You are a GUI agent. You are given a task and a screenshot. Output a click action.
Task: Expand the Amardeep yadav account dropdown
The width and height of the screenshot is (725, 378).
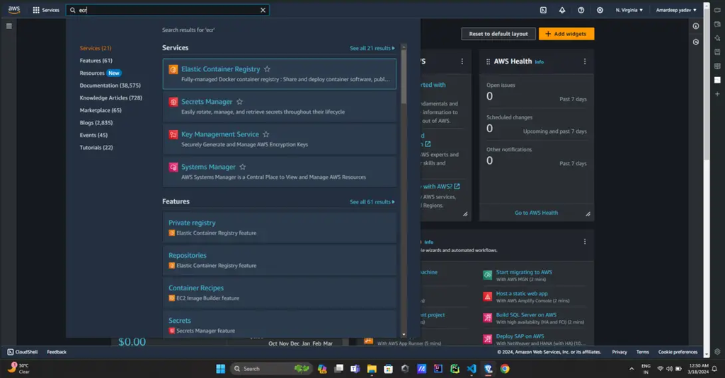tap(676, 10)
